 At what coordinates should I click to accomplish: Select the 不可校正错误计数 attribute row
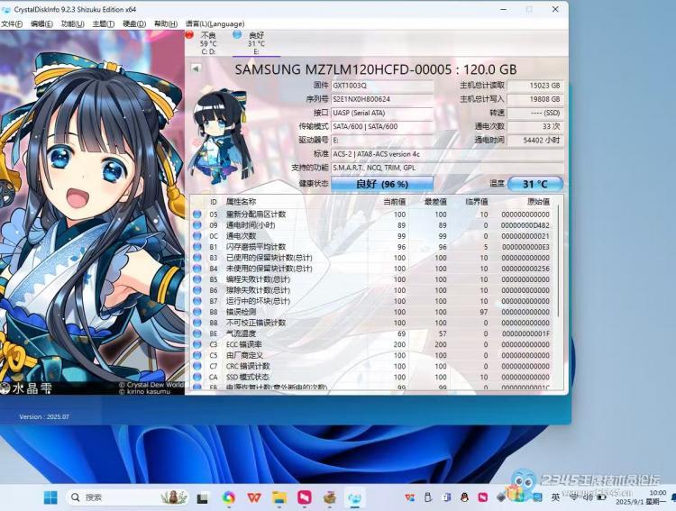[x=373, y=323]
